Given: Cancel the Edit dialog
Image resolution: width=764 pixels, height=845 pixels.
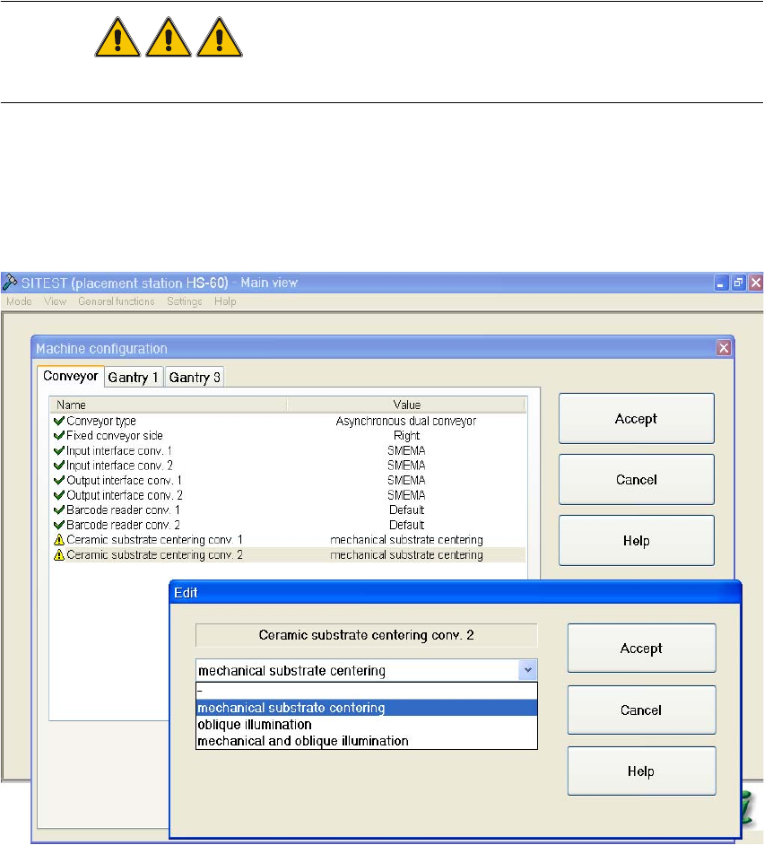Looking at the screenshot, I should (641, 710).
